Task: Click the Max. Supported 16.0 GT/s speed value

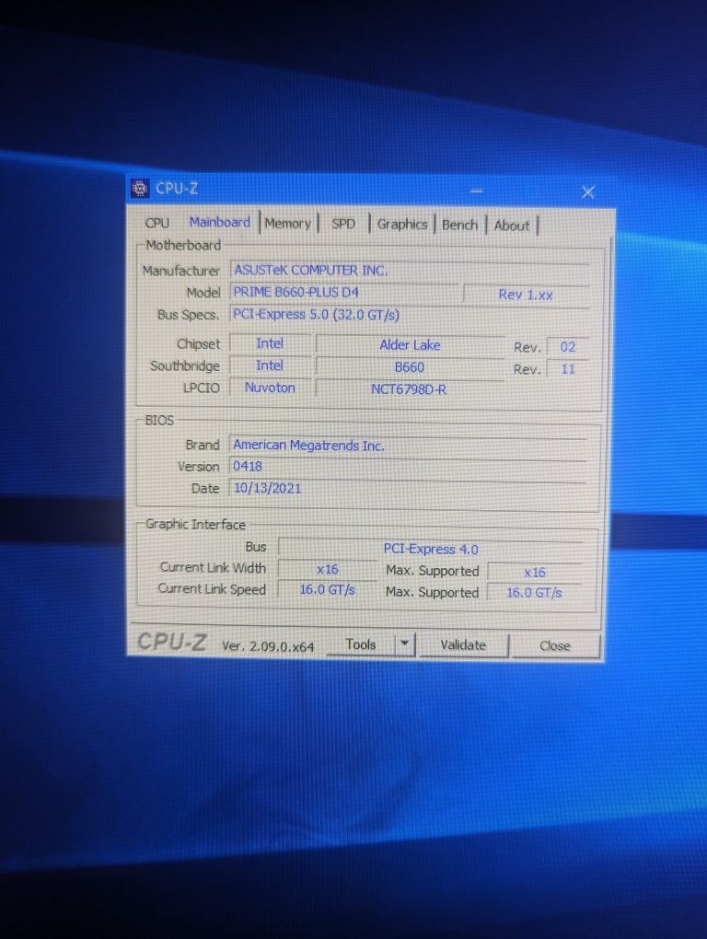Action: point(535,593)
